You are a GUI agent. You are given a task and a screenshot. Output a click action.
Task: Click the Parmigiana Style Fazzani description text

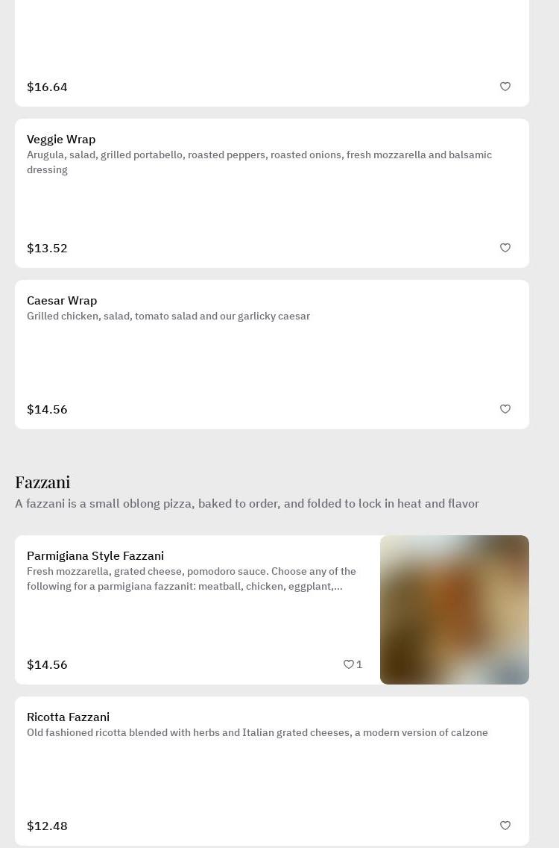coord(192,579)
